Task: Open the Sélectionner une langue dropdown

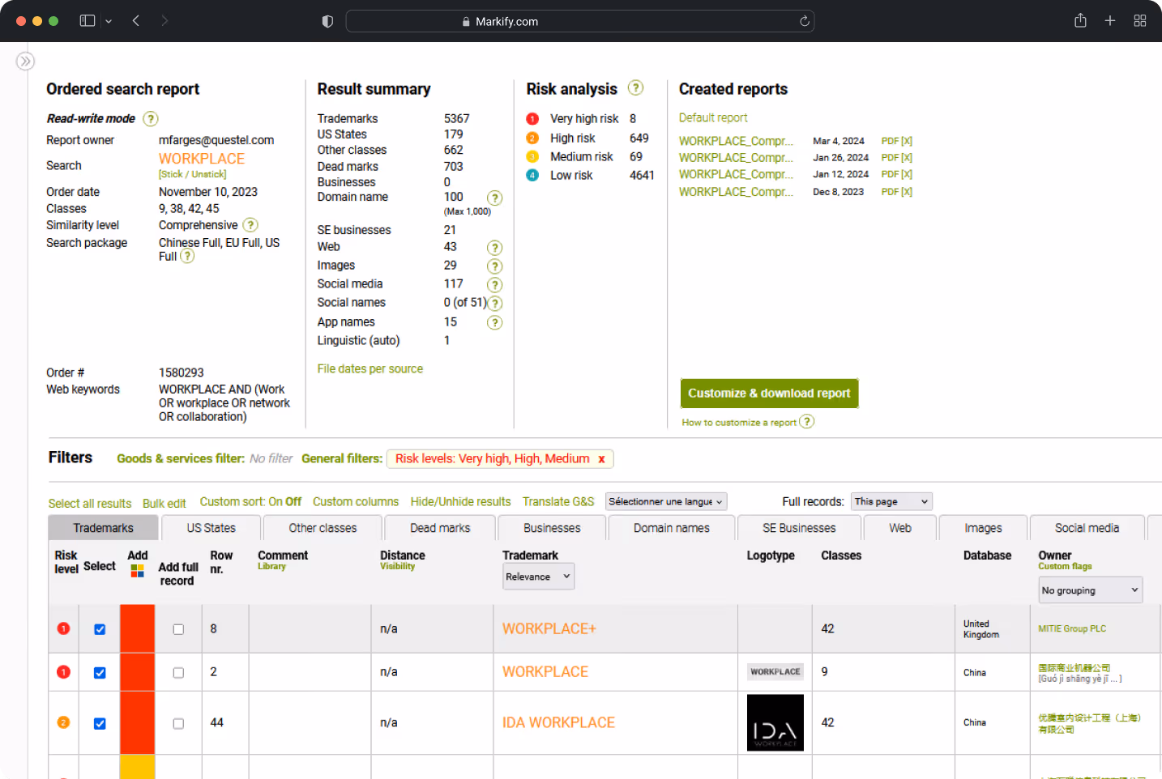Action: pos(666,502)
